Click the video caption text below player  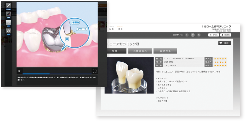tap(56, 79)
